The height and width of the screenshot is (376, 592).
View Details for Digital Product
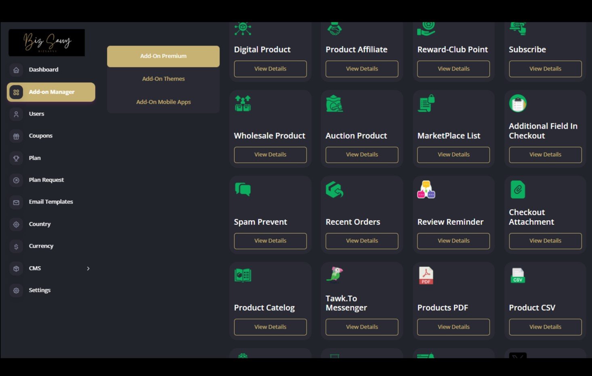pos(270,69)
